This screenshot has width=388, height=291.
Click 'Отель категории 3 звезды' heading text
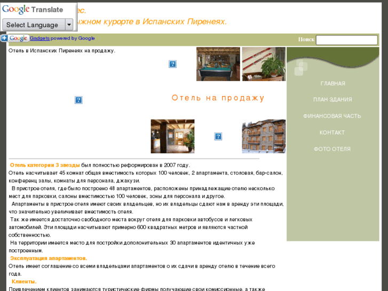[x=45, y=165]
